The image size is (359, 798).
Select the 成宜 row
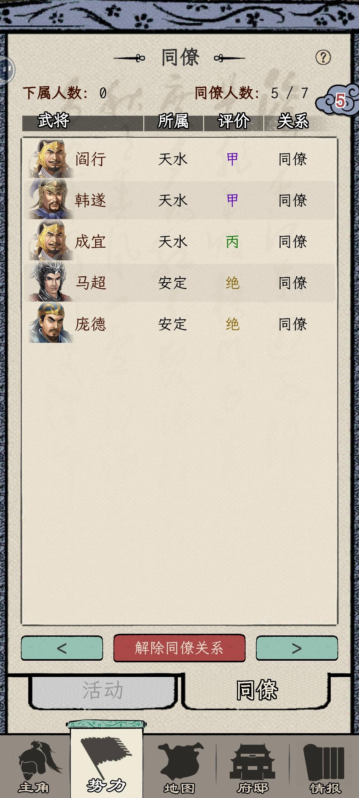point(179,241)
